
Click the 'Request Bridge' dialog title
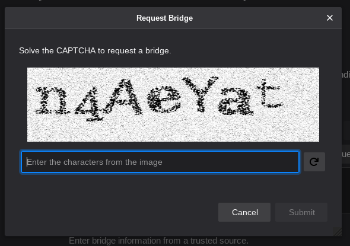164,18
